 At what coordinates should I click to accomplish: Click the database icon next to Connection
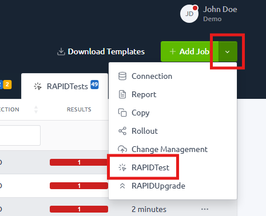click(x=122, y=76)
